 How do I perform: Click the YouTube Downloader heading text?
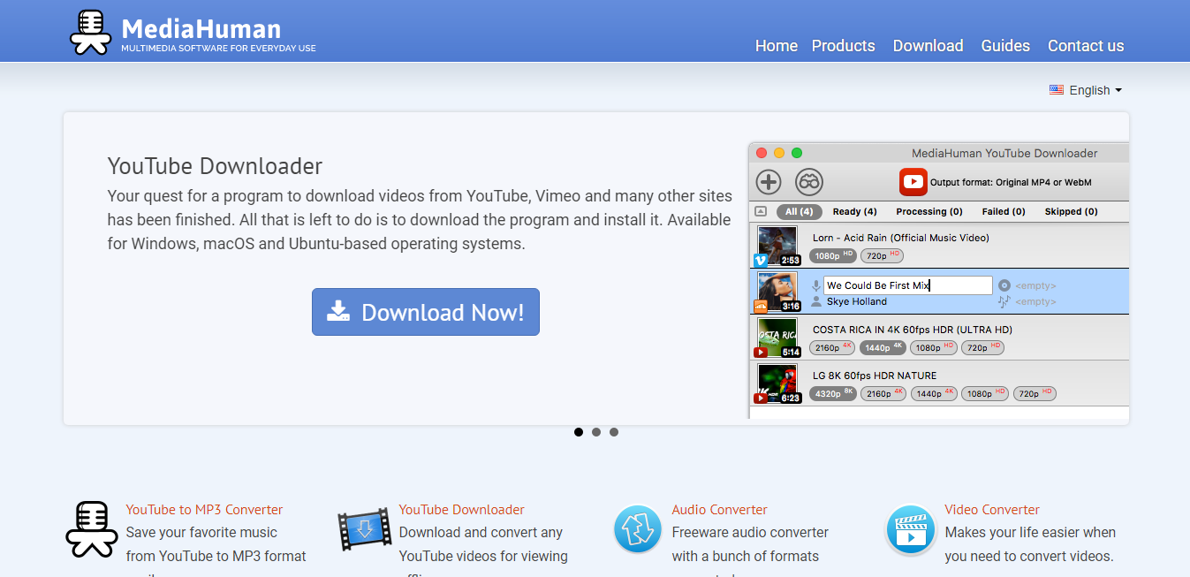tap(215, 166)
